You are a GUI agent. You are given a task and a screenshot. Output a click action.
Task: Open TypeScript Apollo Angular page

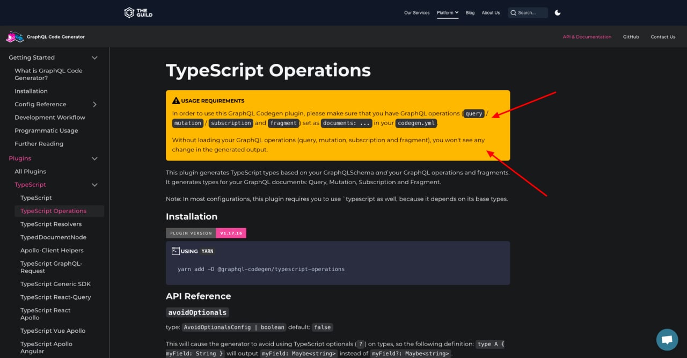pyautogui.click(x=46, y=347)
